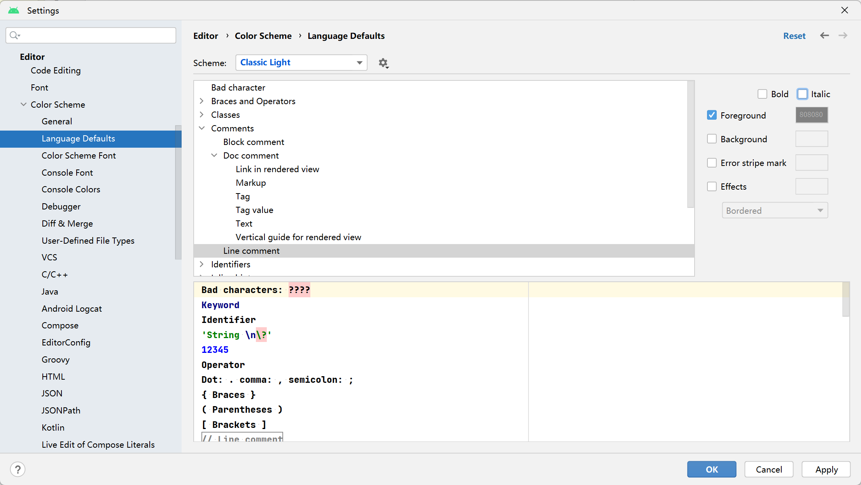The width and height of the screenshot is (861, 485).
Task: Open the Classic Light scheme dropdown
Action: coord(301,63)
